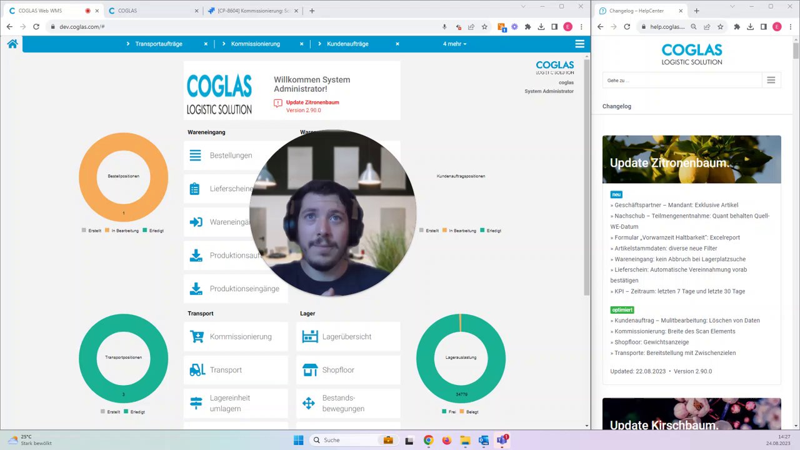Toggle the Erledigt legend of Kundenauftragspositionen chart

tap(491, 231)
